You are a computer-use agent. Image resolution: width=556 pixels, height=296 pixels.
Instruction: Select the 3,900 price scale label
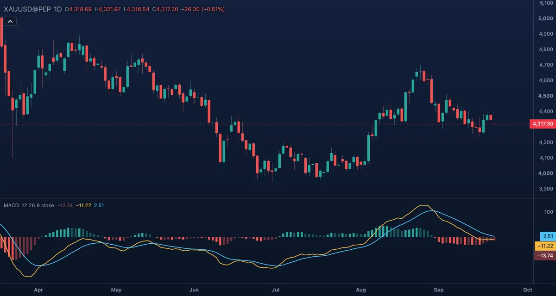546,189
